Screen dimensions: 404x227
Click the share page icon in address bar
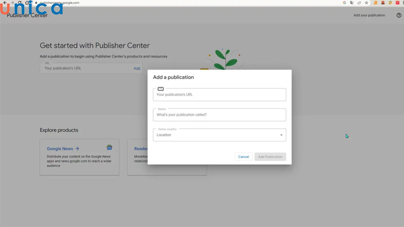[359, 3]
